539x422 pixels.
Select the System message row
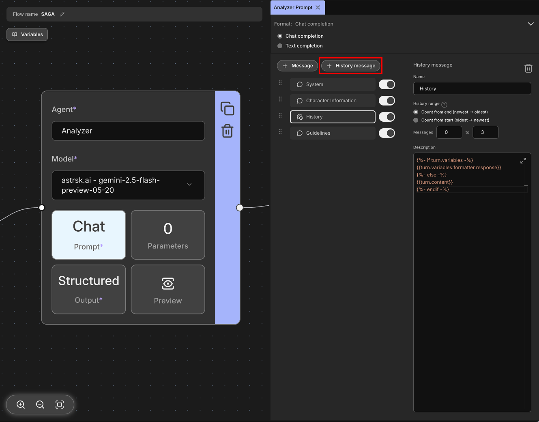[x=333, y=84]
